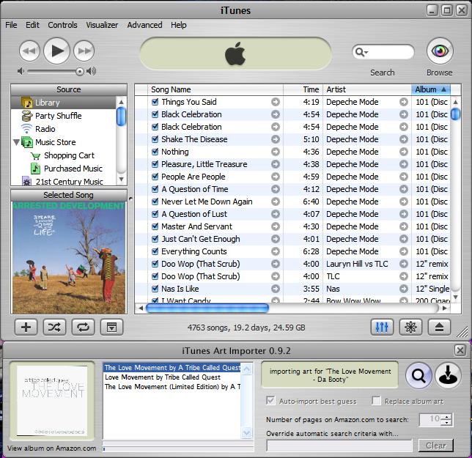
Task: Click the add playlist plus button
Action: pyautogui.click(x=26, y=327)
